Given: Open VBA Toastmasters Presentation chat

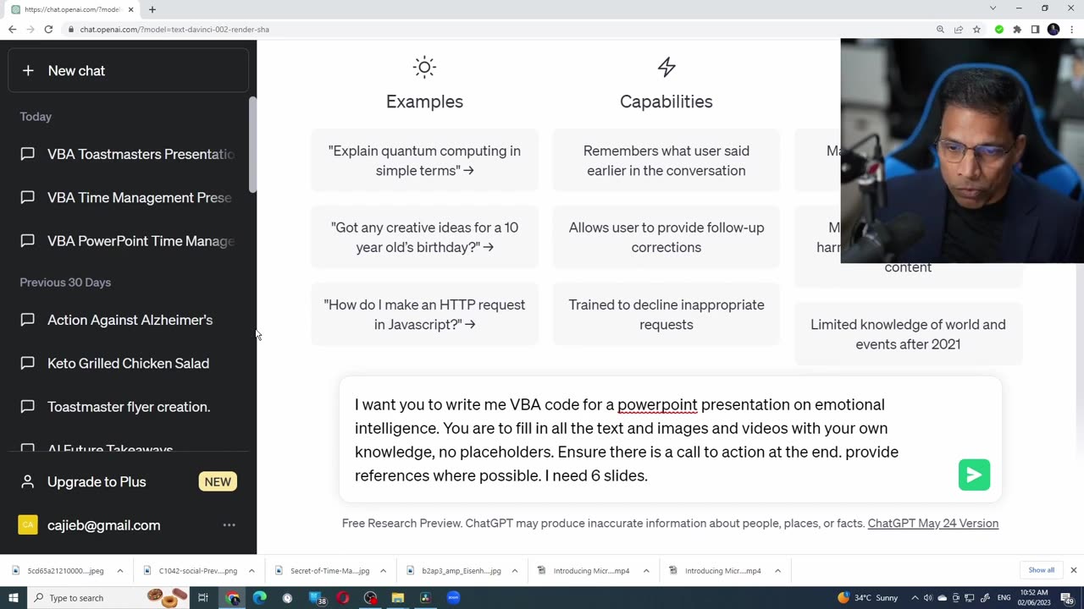Looking at the screenshot, I should click(128, 154).
